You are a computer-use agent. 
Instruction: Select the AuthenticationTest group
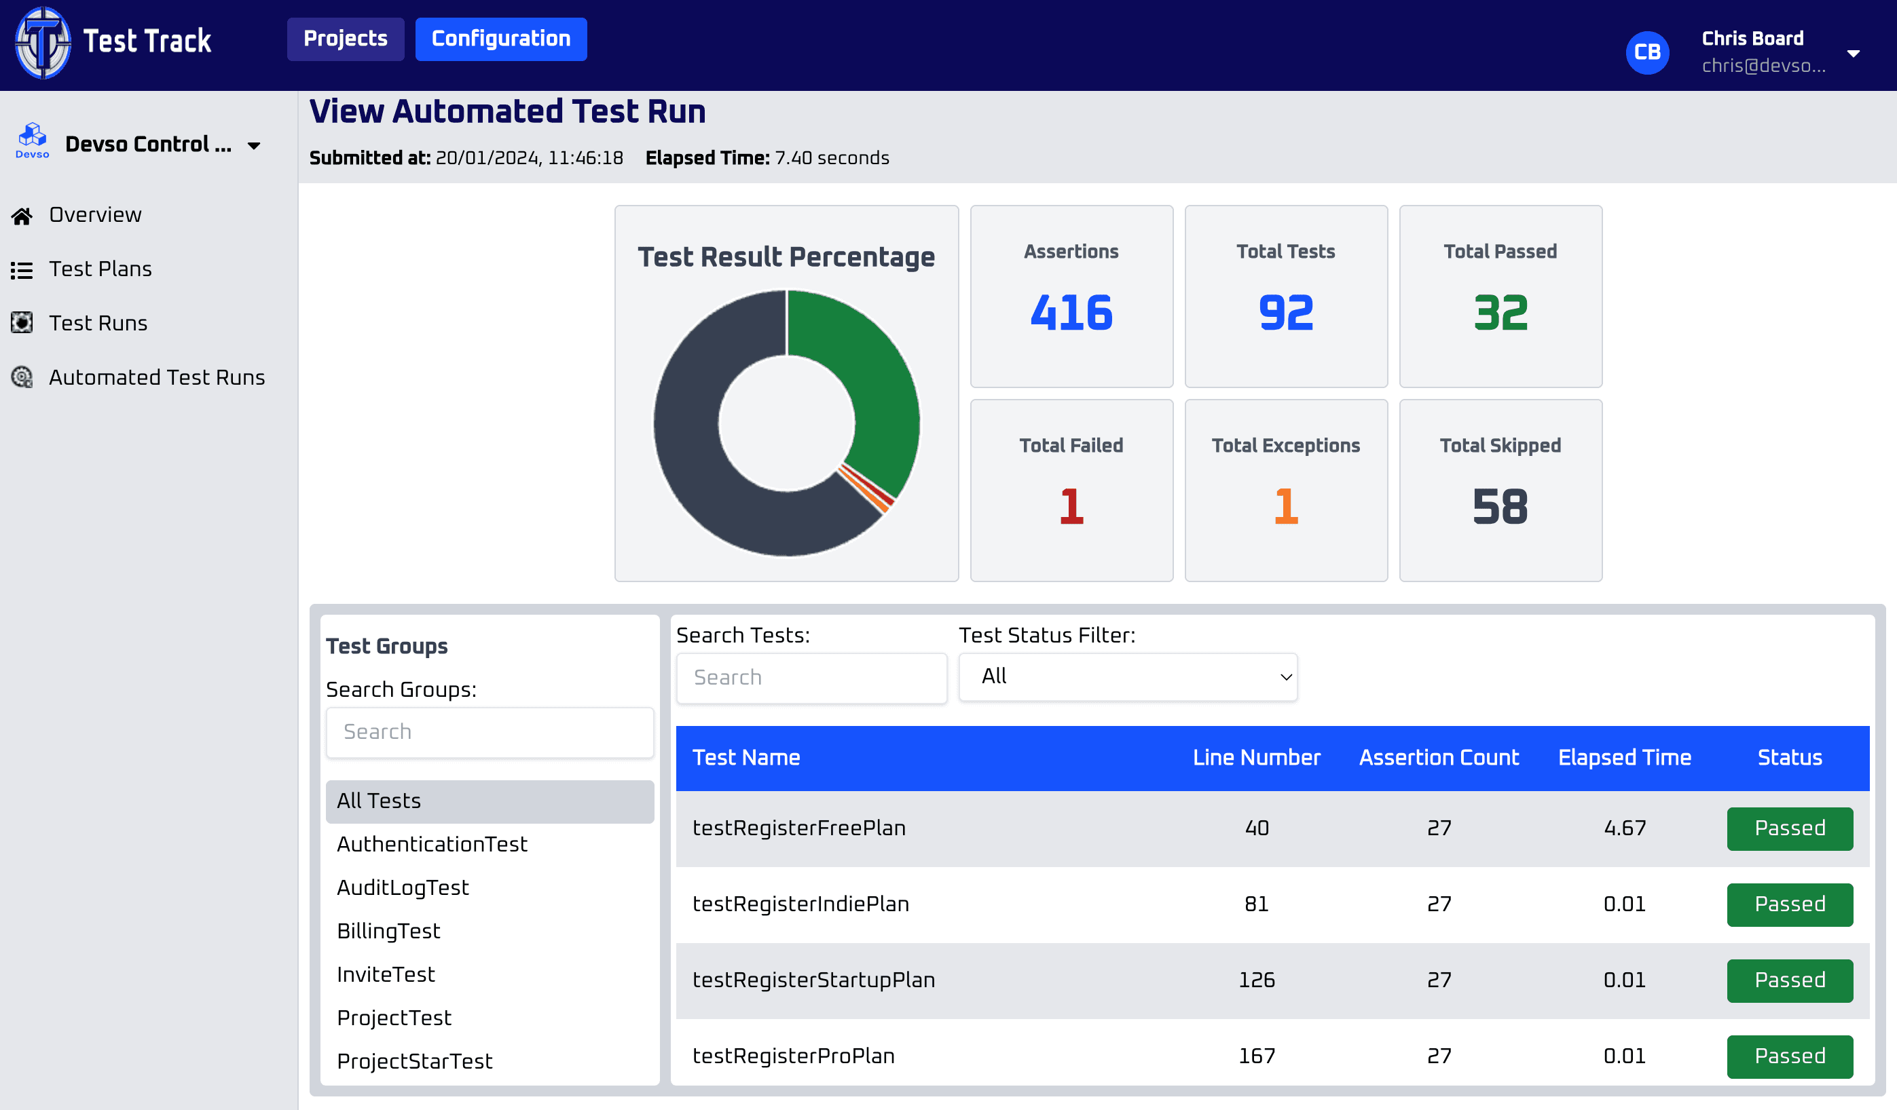click(432, 844)
